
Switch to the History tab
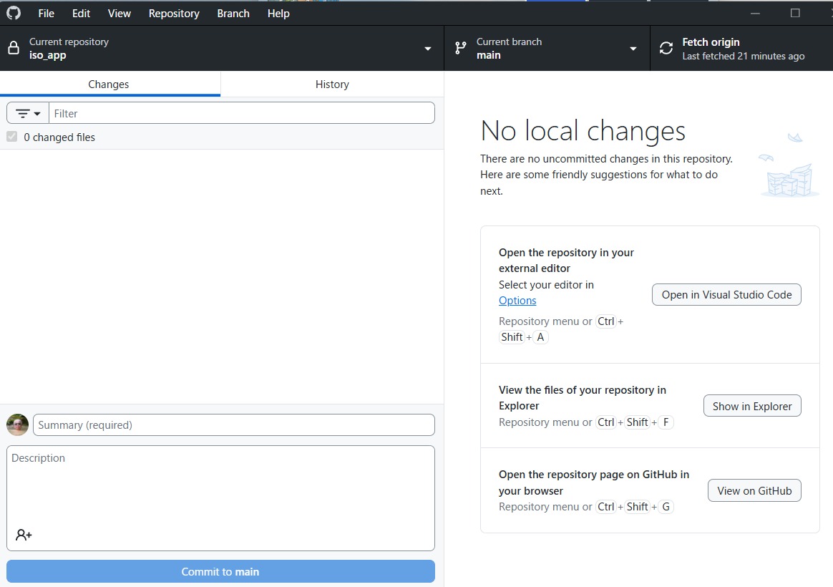coord(332,84)
